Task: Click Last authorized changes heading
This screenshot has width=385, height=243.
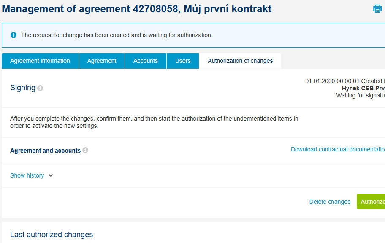Action: (52, 235)
